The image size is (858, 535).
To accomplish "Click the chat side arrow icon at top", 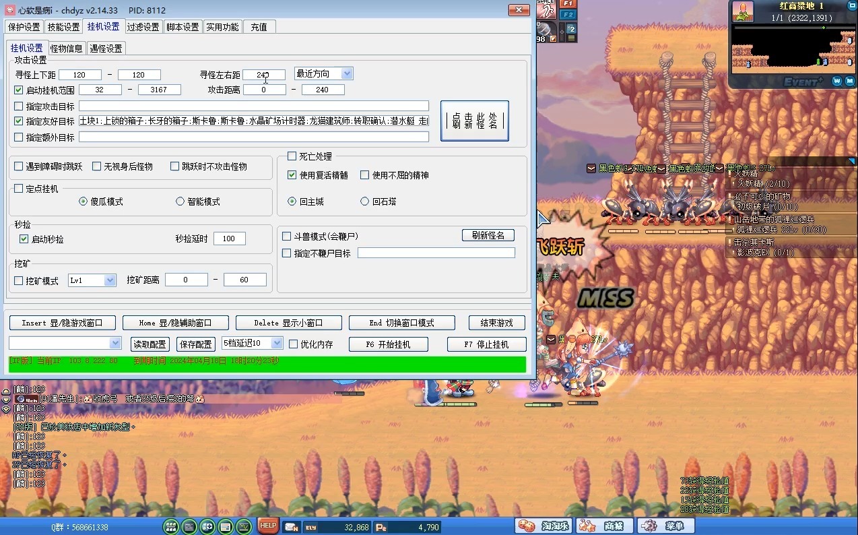I will pos(6,391).
